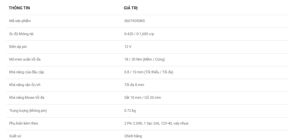
Task: Click the Phụ kiện kèm theo accessories value
Action: click(156, 123)
